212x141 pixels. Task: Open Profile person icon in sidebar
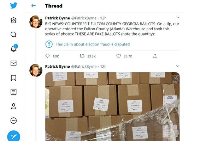tap(13, 106)
